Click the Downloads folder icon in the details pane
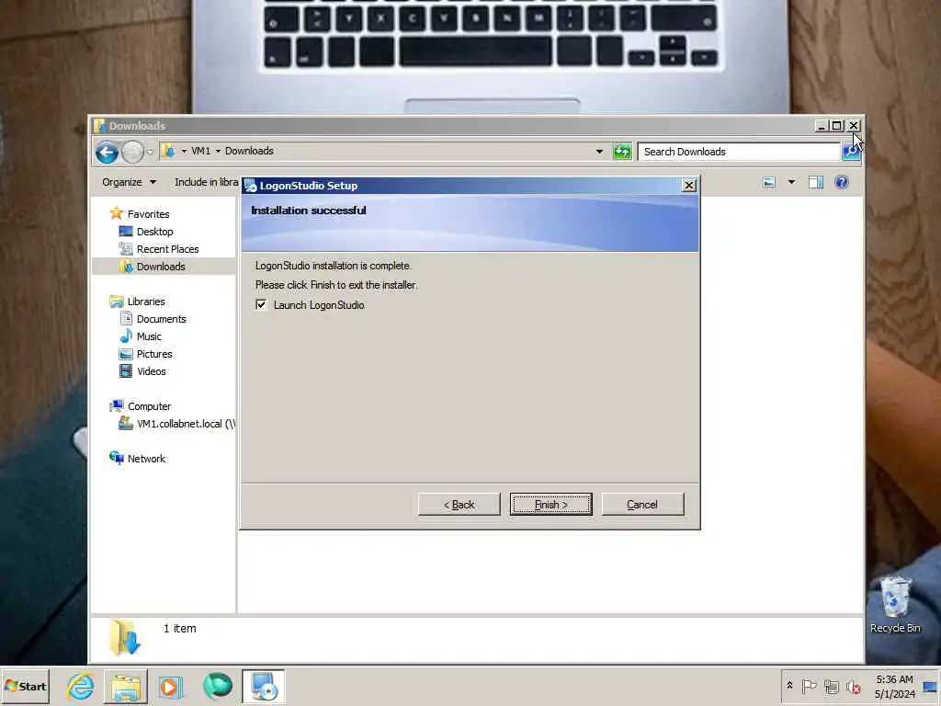 tap(125, 636)
